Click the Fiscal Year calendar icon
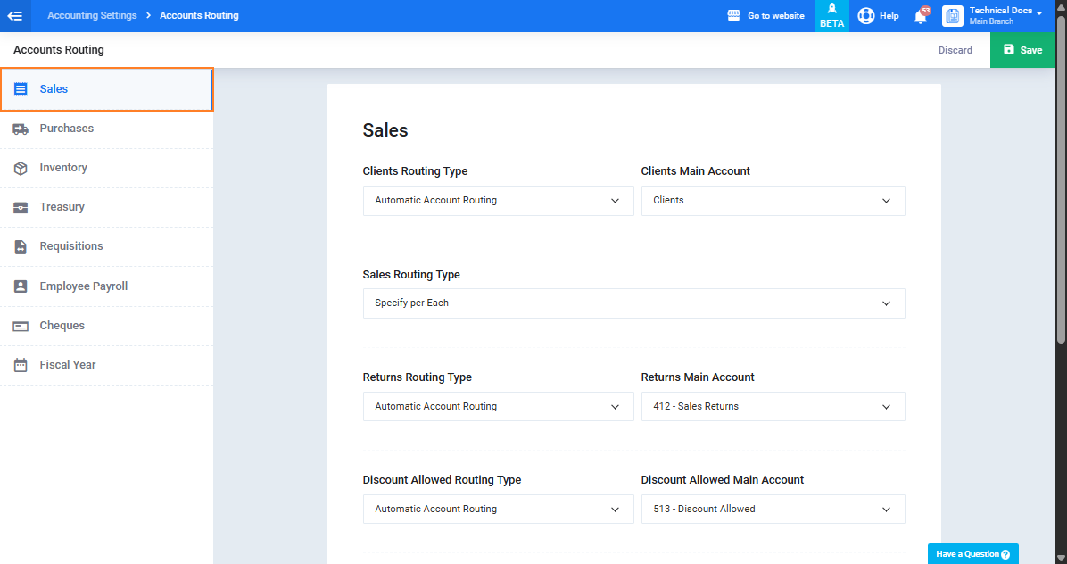This screenshot has height=564, width=1067. 21,365
